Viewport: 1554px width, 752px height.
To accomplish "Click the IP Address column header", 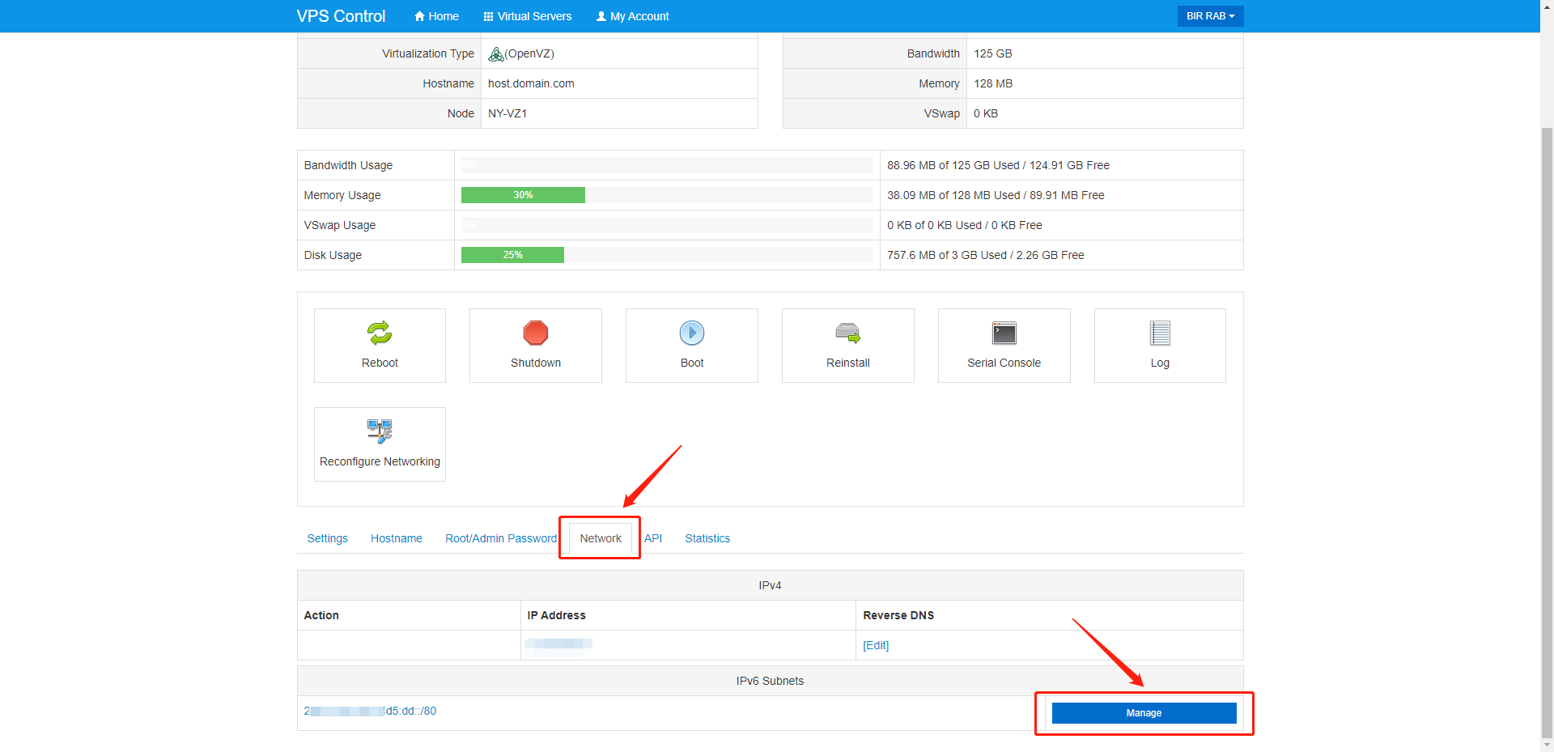I will (x=556, y=615).
